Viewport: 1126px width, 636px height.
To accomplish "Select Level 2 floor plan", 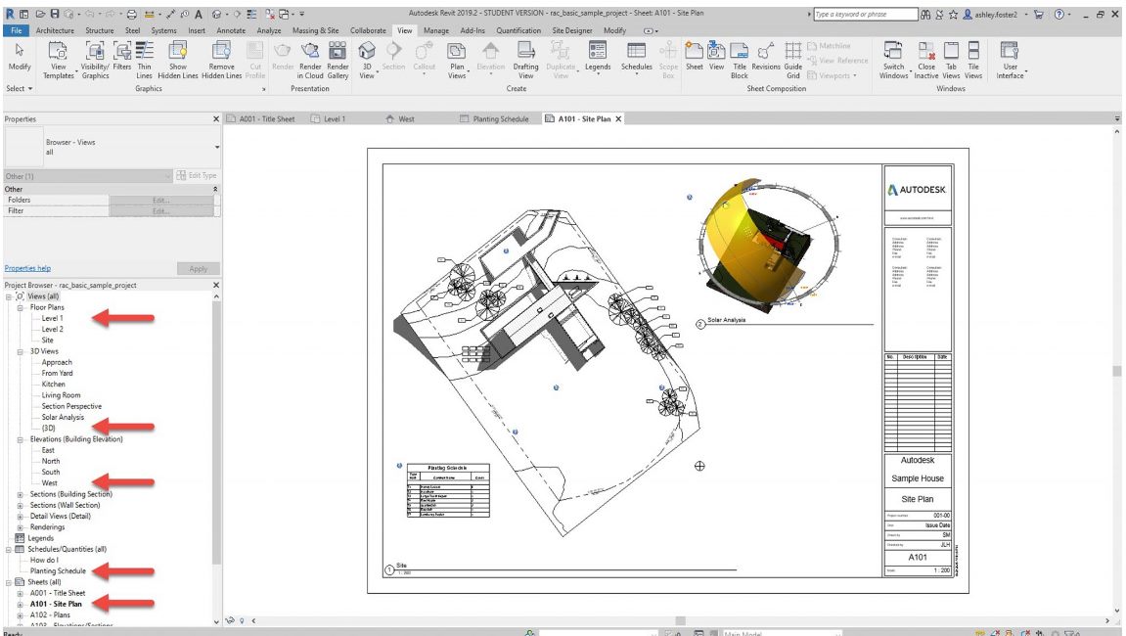I will click(x=53, y=329).
